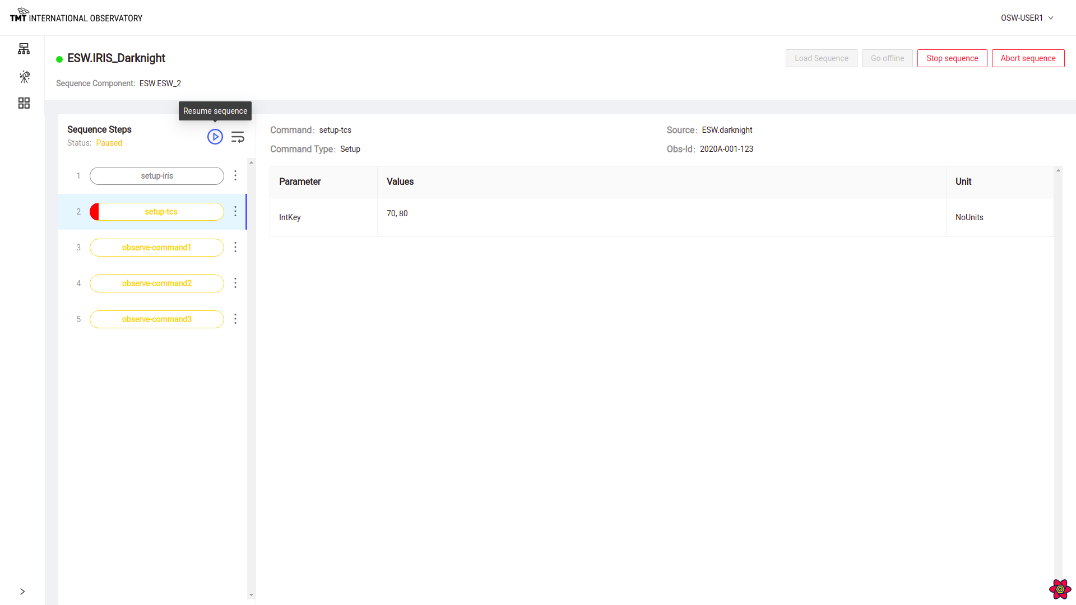
Task: Select the setup-tcs step
Action: tap(157, 212)
